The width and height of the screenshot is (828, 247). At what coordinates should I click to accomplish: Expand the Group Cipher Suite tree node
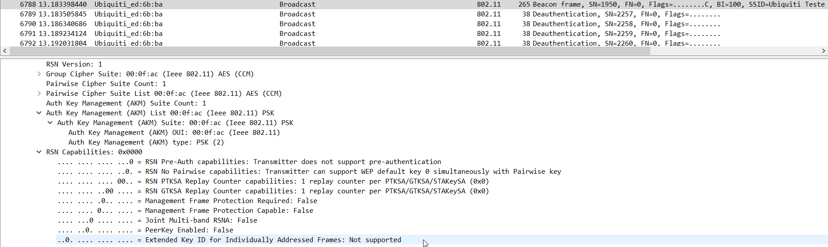39,74
